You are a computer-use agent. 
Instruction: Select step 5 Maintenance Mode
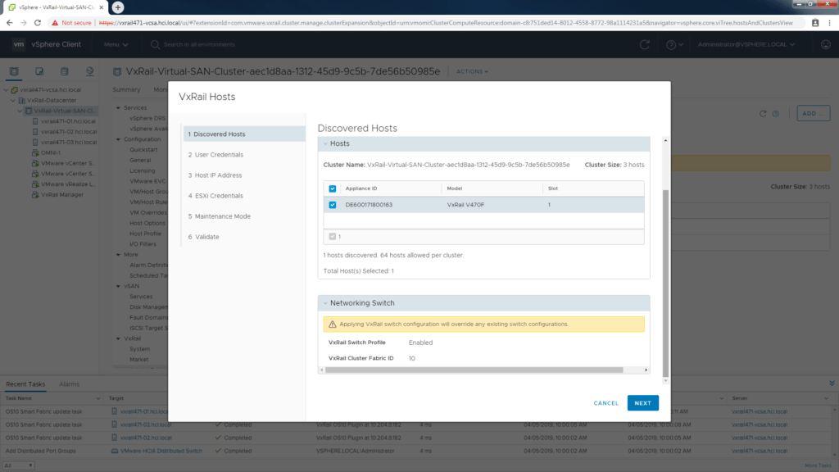pyautogui.click(x=220, y=216)
